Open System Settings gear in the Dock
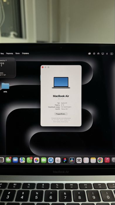Screen dimensions: 115x205 [x=113, y=160]
